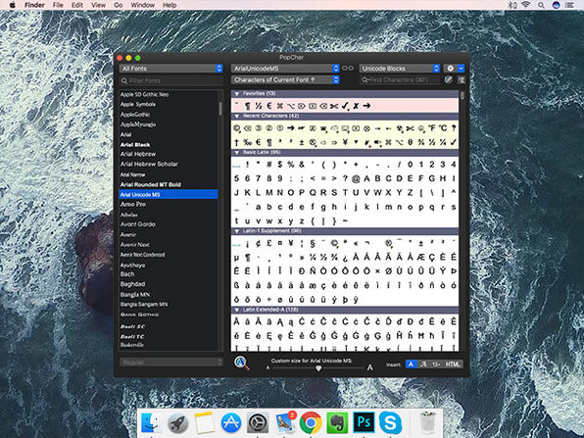Open Photoshop from the Dock
This screenshot has height=438, width=584.
pyautogui.click(x=364, y=422)
